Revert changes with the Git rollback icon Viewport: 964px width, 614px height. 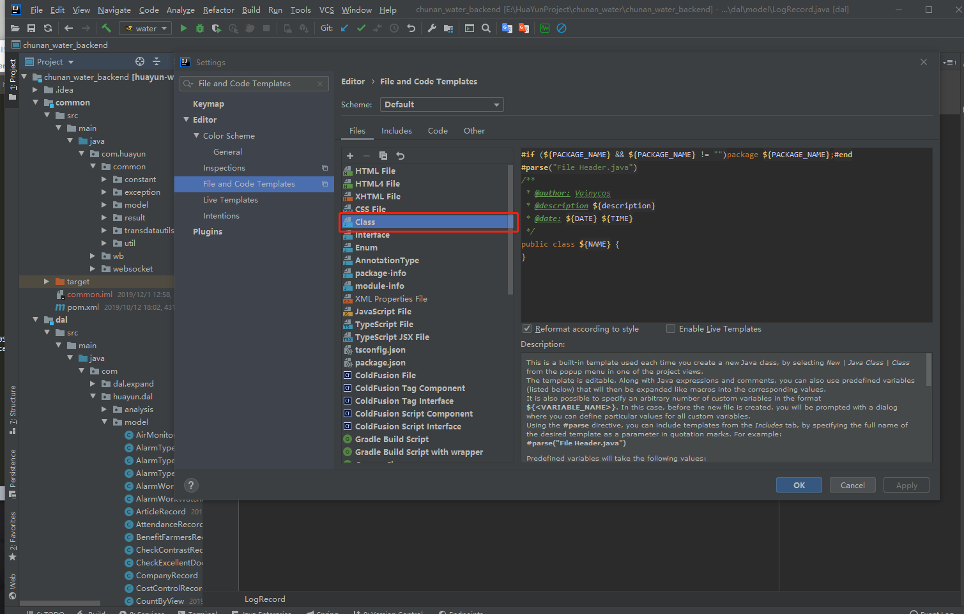411,28
